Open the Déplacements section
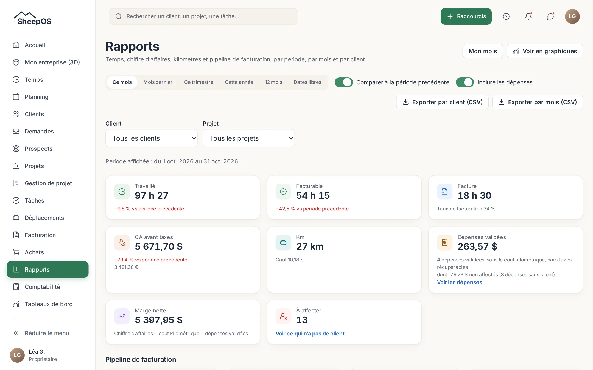The width and height of the screenshot is (593, 370). pyautogui.click(x=47, y=218)
